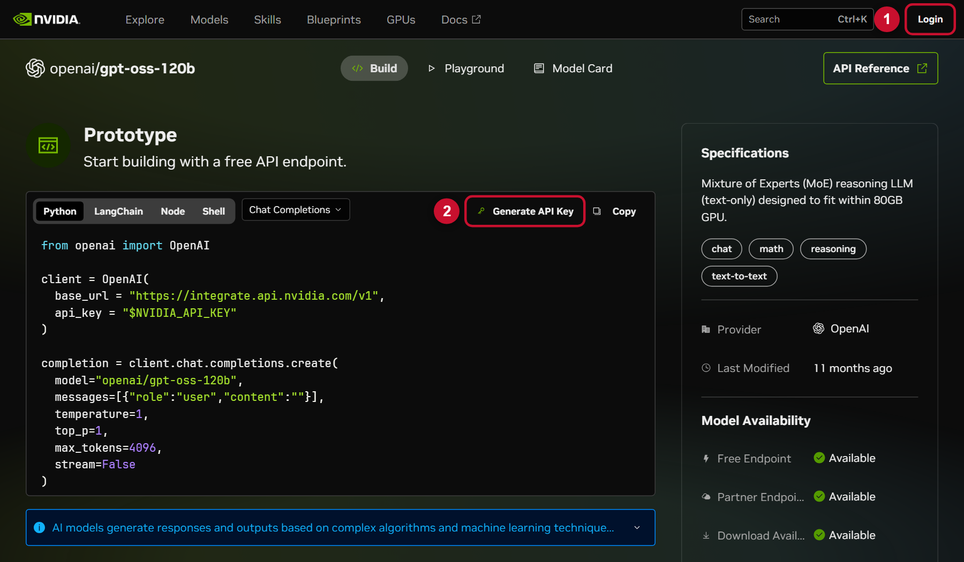Focus the Search input field
Image resolution: width=964 pixels, height=562 pixels.
807,19
